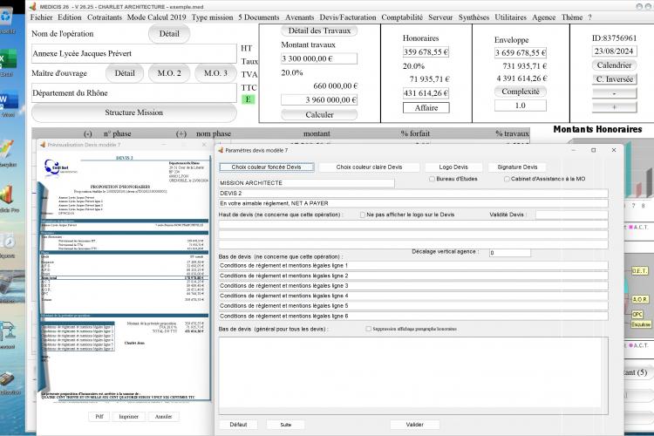Click the A.O.R. chart label
Screen dimensions: 654x436
pyautogui.click(x=640, y=300)
